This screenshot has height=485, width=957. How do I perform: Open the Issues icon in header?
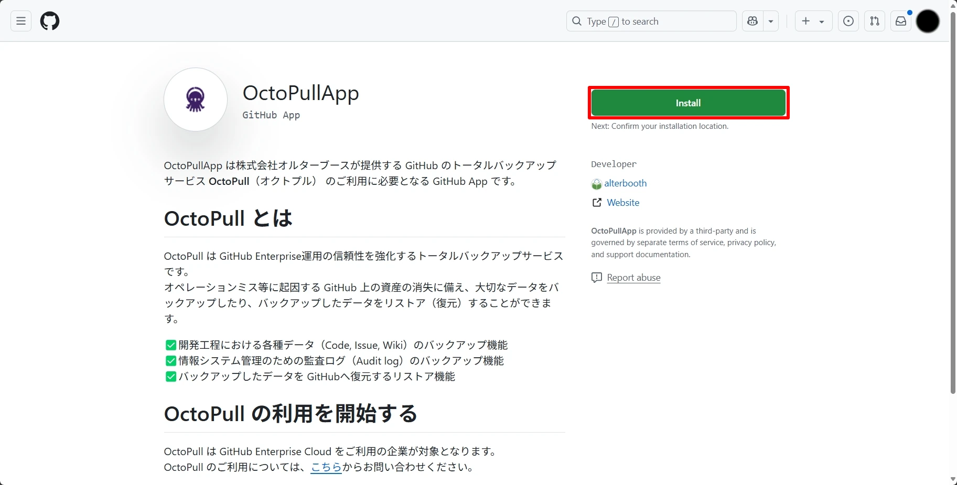click(848, 21)
